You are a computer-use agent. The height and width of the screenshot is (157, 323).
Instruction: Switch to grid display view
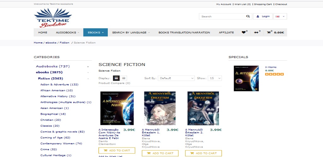[x=116, y=78]
